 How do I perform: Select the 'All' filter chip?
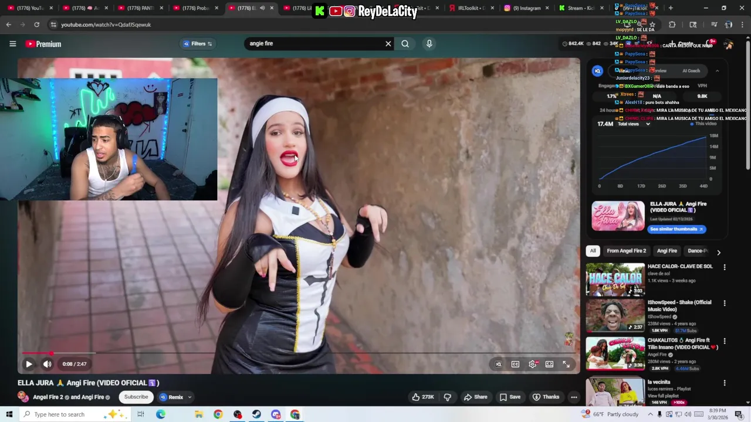click(x=593, y=251)
